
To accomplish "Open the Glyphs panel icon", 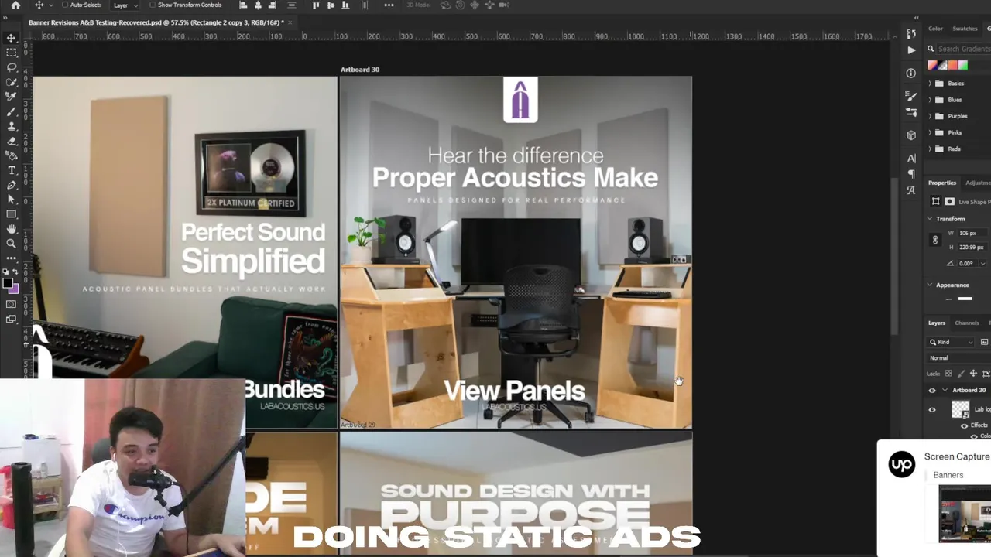I will pos(911,190).
